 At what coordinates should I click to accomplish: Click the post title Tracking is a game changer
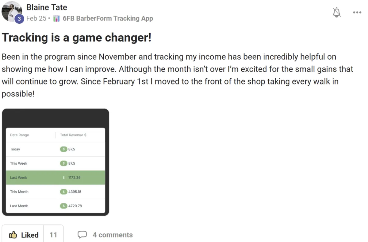(x=77, y=37)
